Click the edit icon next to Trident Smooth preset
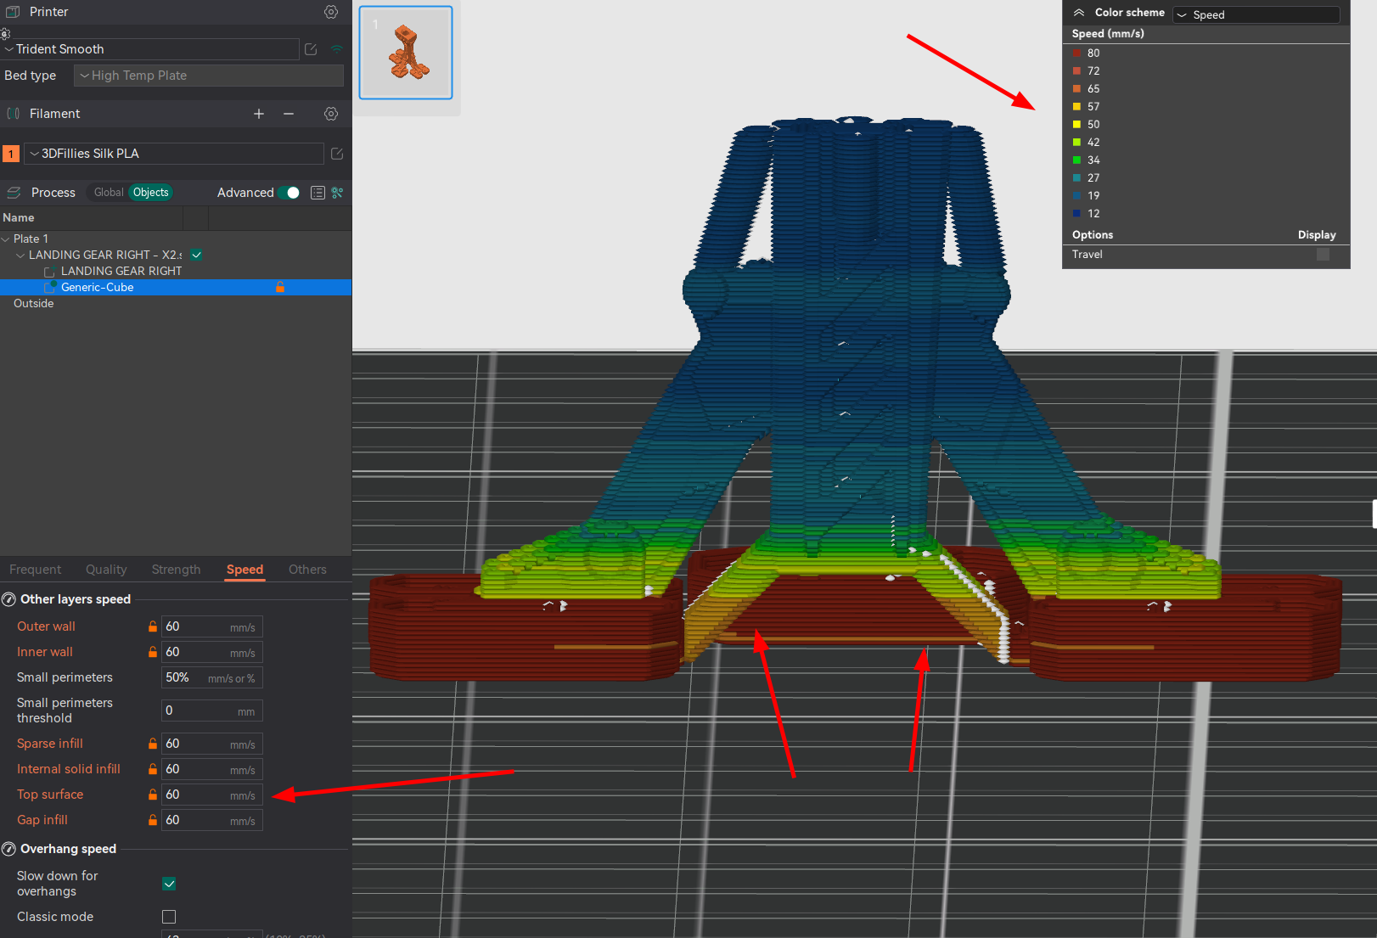This screenshot has height=938, width=1377. [x=311, y=49]
